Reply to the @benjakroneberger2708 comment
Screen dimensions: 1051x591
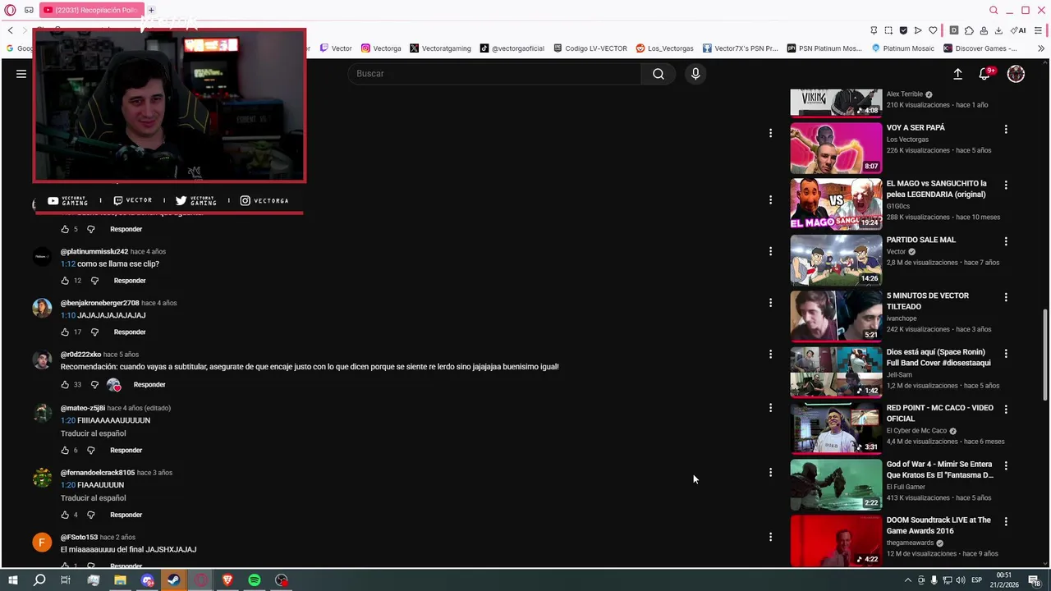(130, 332)
